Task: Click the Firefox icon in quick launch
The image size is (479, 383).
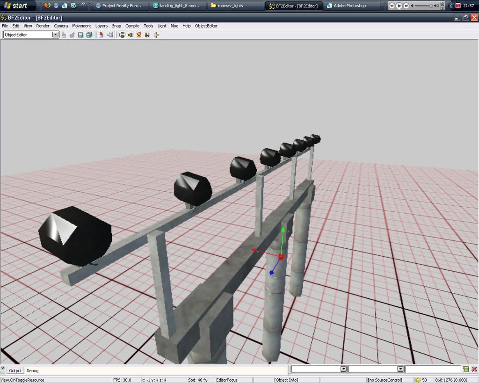Action: 47,6
